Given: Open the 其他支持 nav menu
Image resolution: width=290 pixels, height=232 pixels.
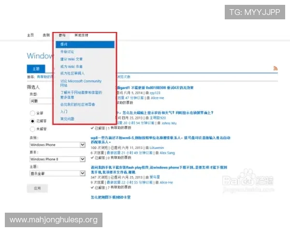Looking at the screenshot, I should point(81,35).
